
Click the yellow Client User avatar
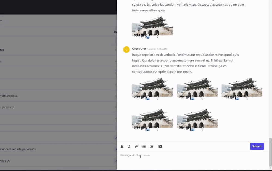point(126,49)
